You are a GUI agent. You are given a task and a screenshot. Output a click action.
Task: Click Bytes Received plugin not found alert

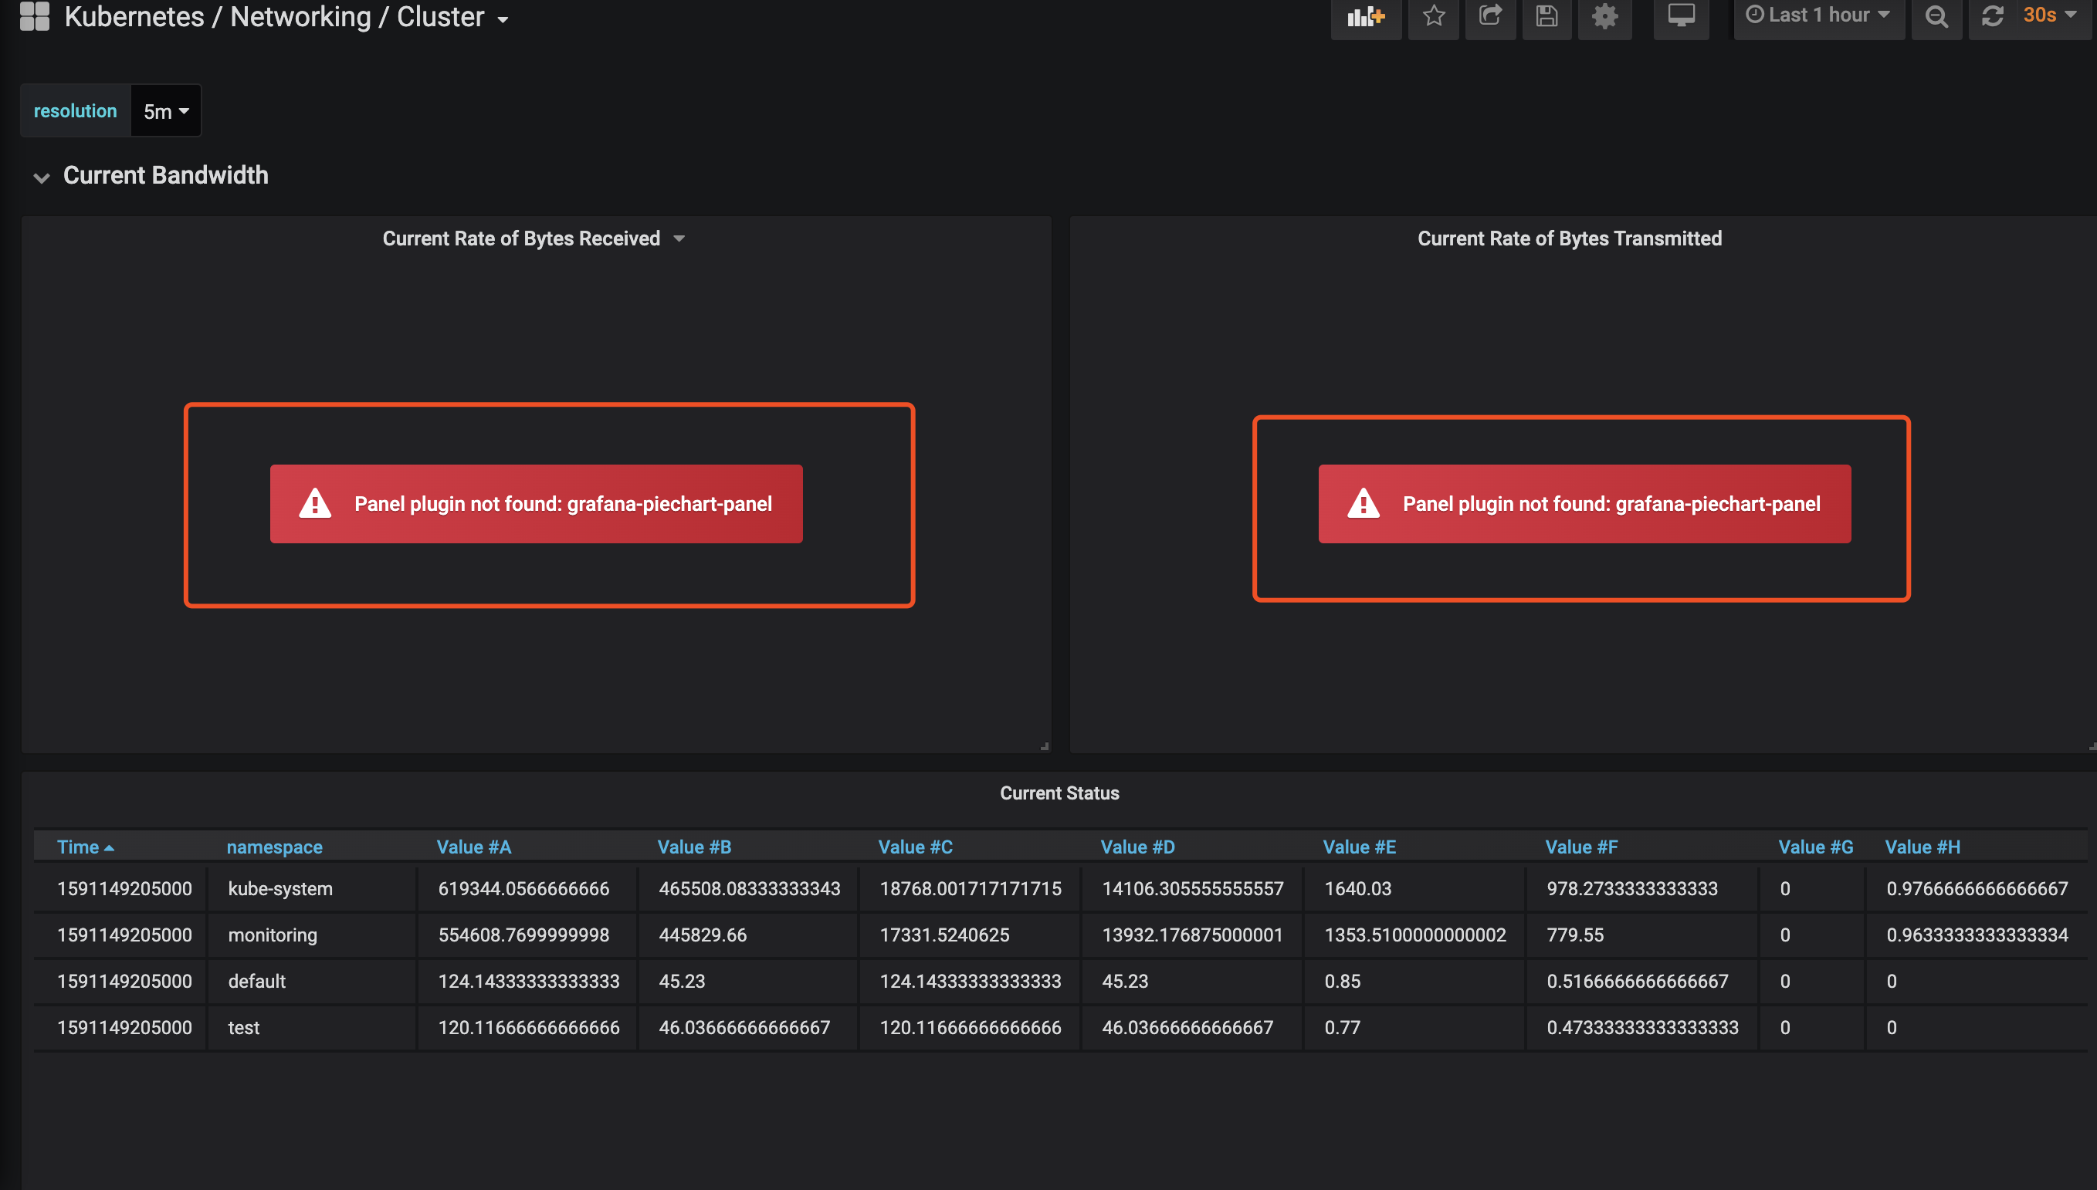tap(537, 503)
